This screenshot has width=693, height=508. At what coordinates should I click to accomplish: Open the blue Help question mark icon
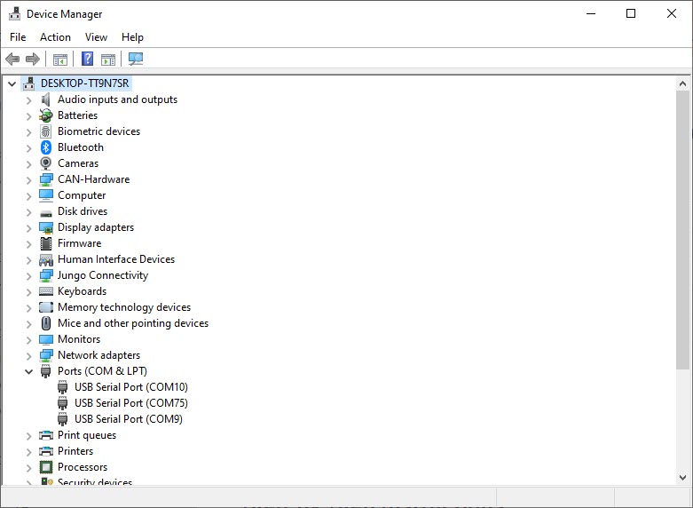(x=88, y=59)
